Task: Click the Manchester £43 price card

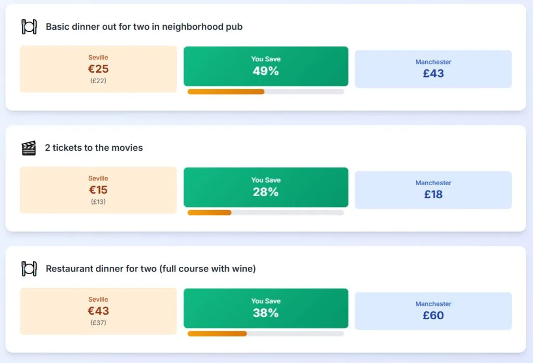Action: 433,69
